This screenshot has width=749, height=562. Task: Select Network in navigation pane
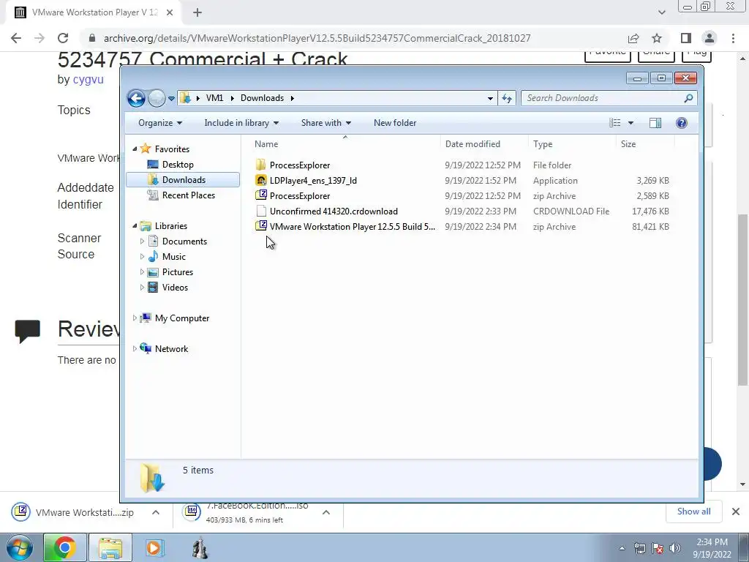click(x=171, y=349)
